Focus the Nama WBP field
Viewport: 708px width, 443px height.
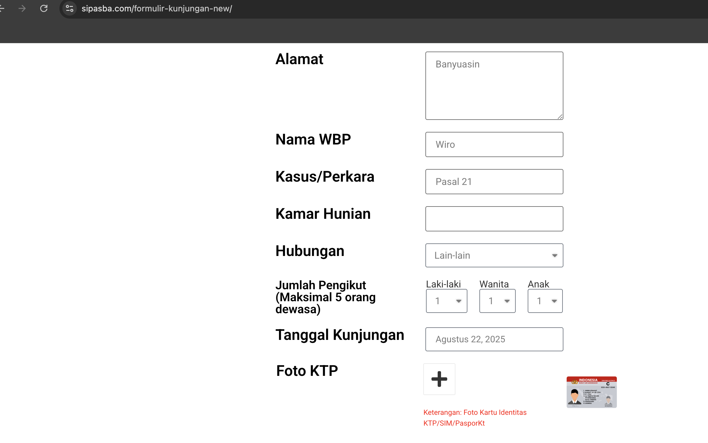(x=494, y=144)
